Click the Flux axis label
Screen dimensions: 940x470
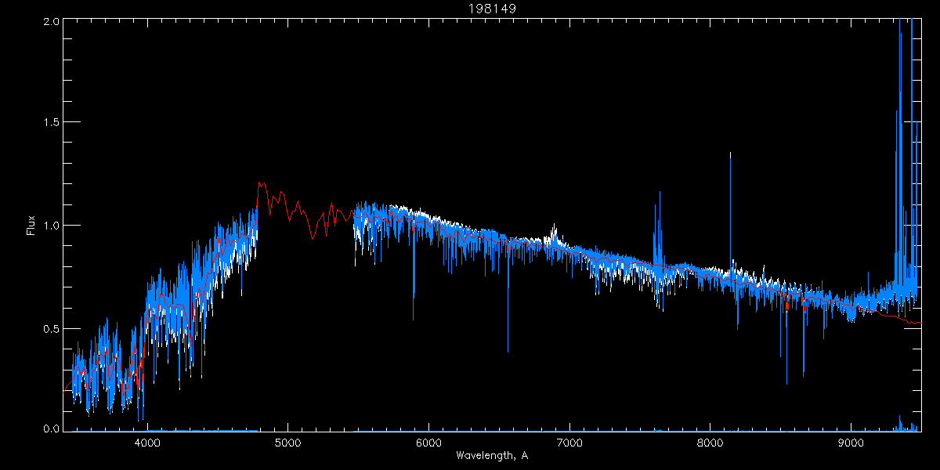[x=31, y=226]
